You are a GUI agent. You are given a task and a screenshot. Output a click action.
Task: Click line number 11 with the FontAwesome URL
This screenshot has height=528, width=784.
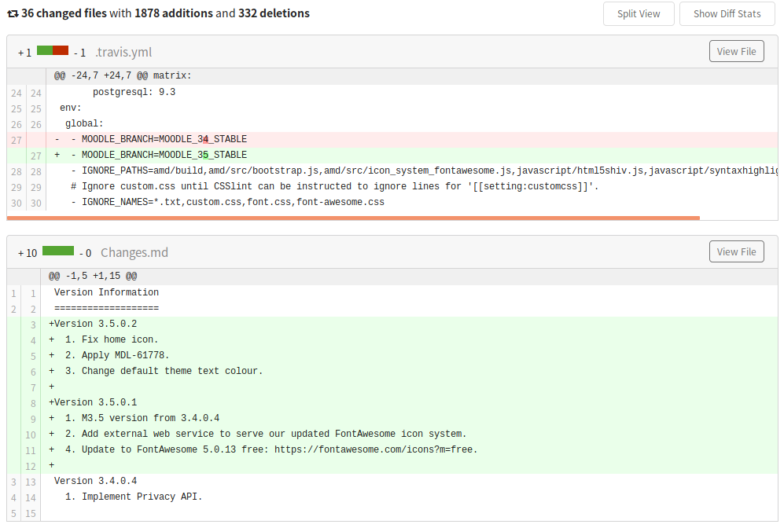pyautogui.click(x=31, y=450)
